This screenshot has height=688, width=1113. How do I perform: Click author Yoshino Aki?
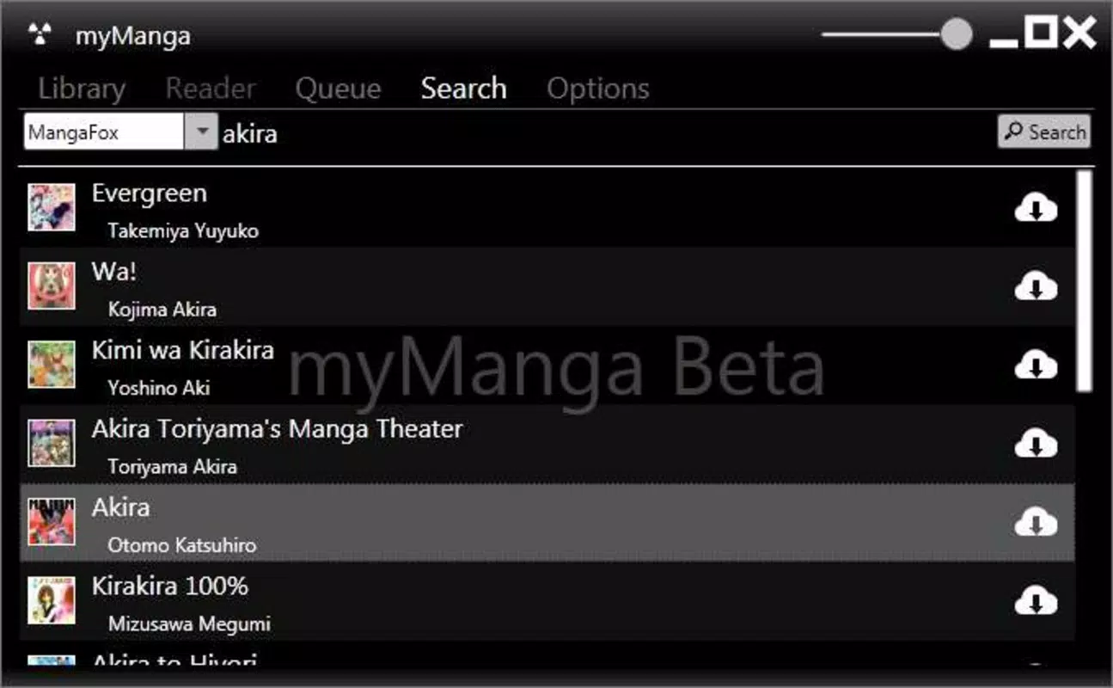(159, 388)
